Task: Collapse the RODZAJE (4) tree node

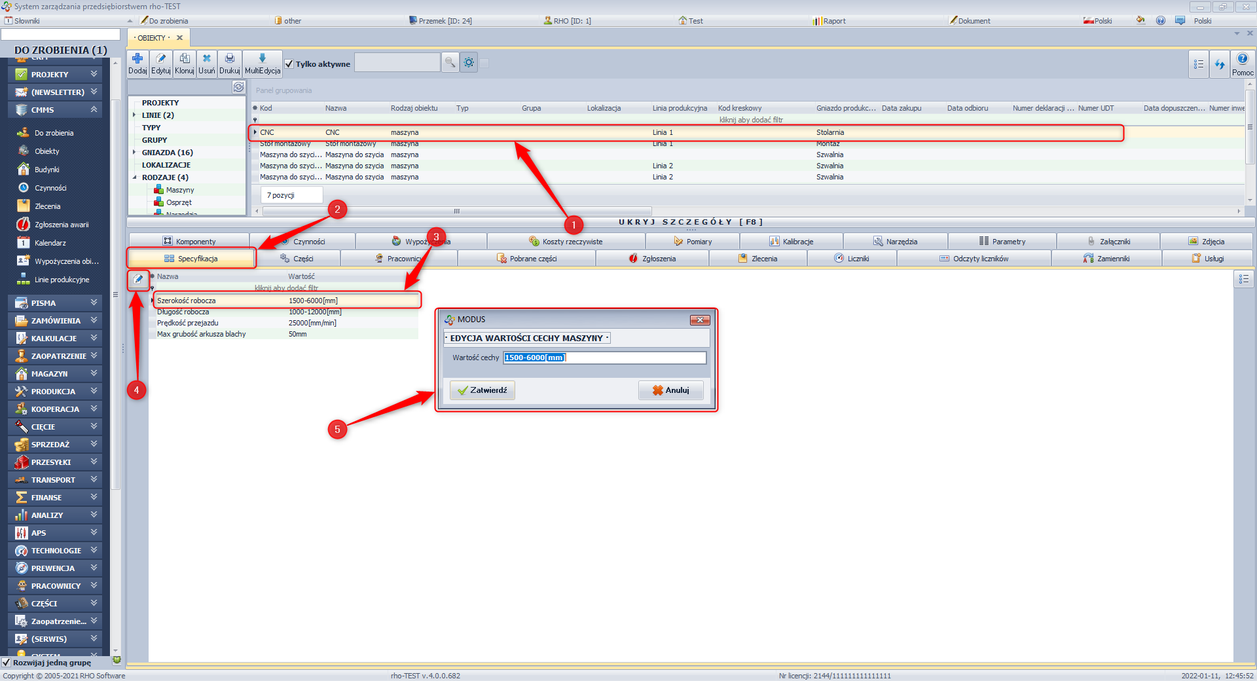Action: click(x=135, y=177)
